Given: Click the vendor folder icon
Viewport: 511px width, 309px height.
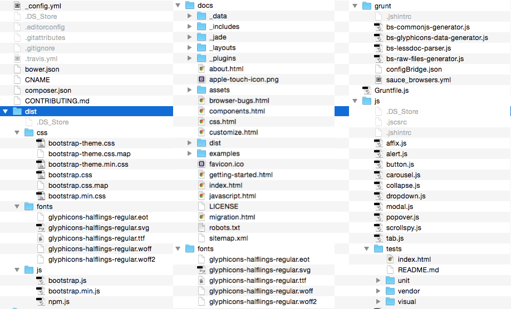Looking at the screenshot, I should click(390, 291).
